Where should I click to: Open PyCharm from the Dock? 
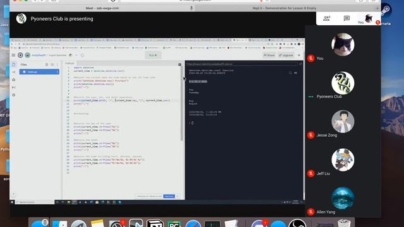pyautogui.click(x=174, y=223)
